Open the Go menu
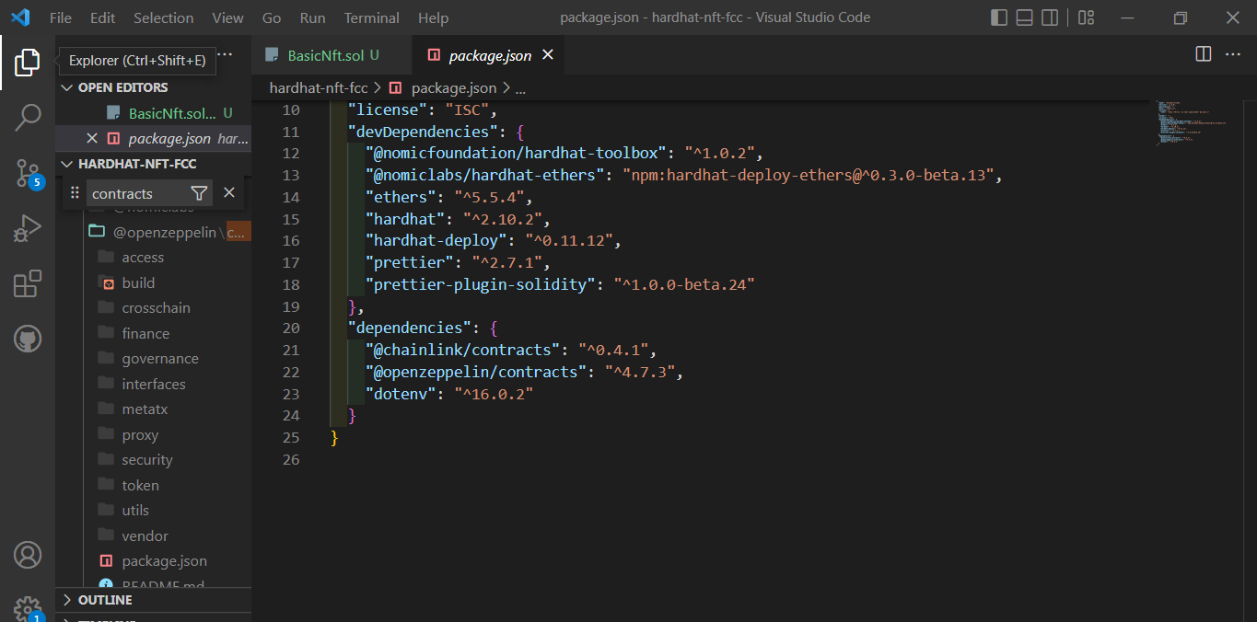 [x=272, y=17]
